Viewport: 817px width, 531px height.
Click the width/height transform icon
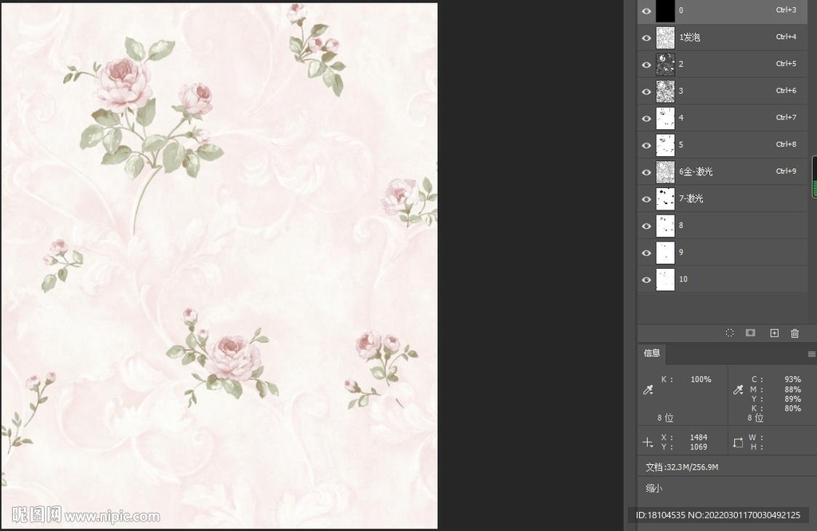click(738, 442)
